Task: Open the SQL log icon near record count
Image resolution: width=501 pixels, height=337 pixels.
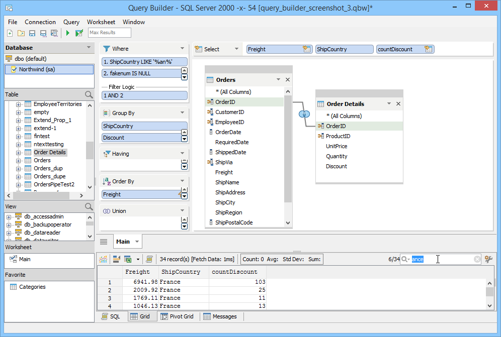Action: [x=150, y=259]
